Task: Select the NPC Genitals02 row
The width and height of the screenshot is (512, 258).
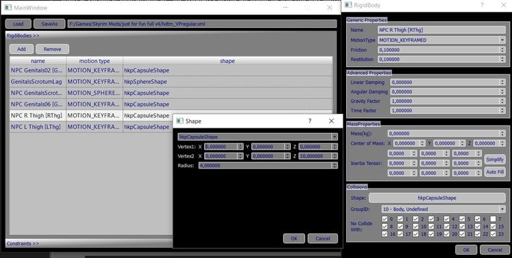Action: (171, 70)
